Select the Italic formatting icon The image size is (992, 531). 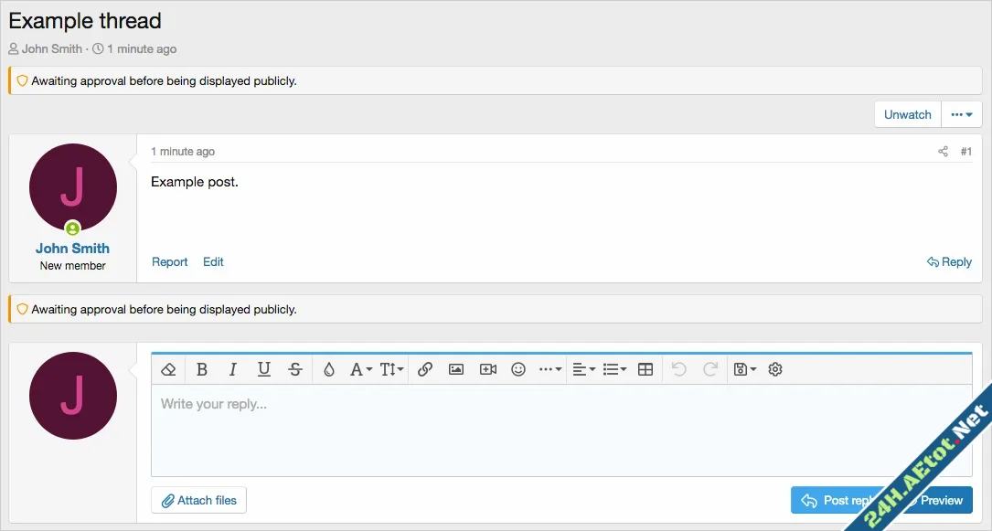click(232, 369)
